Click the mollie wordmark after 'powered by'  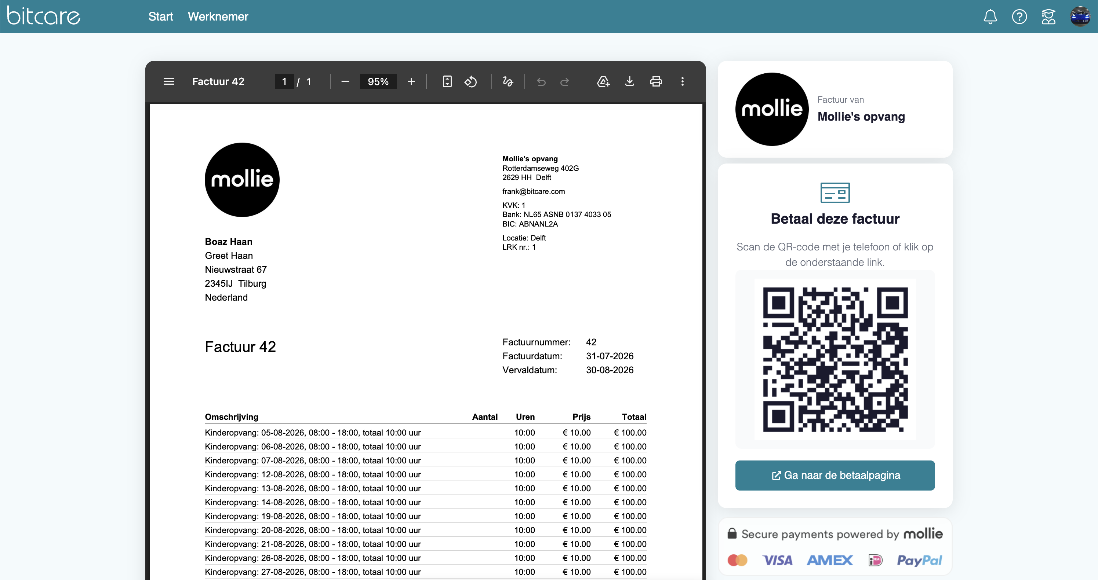pyautogui.click(x=923, y=533)
